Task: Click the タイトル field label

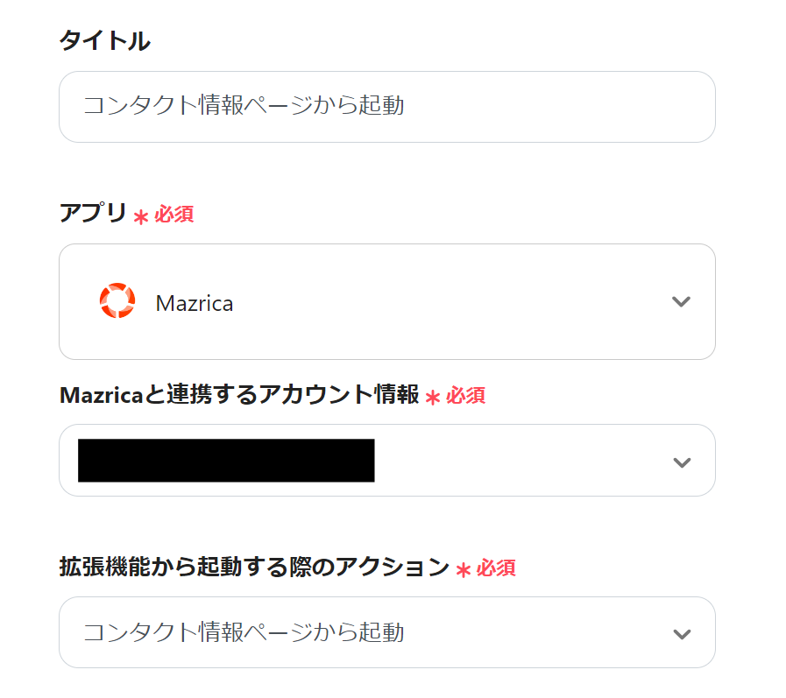Action: (104, 40)
